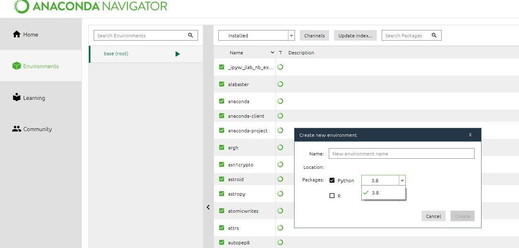Switch to the Environments tab
This screenshot has width=519, height=248.
pos(41,66)
